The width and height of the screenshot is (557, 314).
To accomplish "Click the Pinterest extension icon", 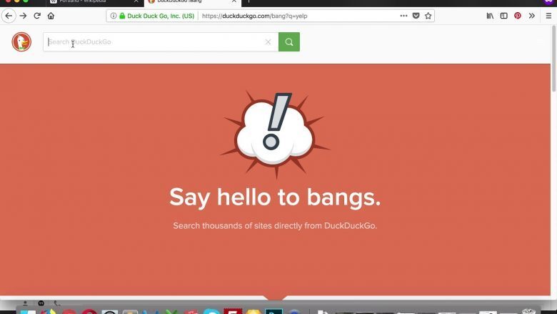I will click(518, 16).
